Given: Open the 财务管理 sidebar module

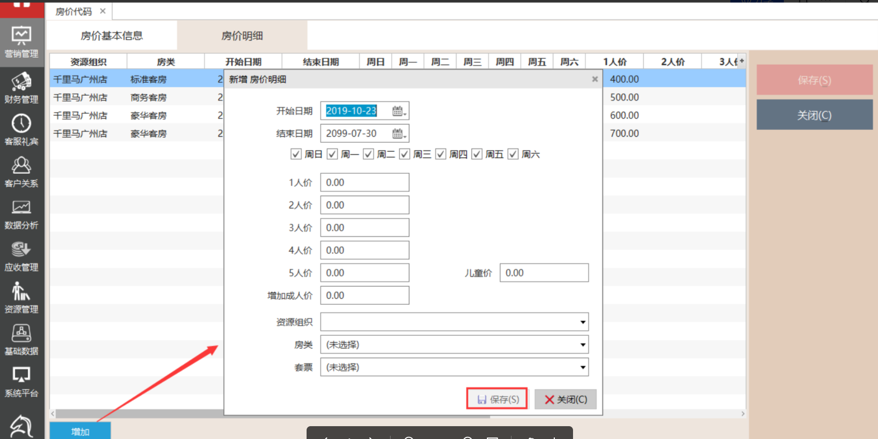Looking at the screenshot, I should coord(21,88).
